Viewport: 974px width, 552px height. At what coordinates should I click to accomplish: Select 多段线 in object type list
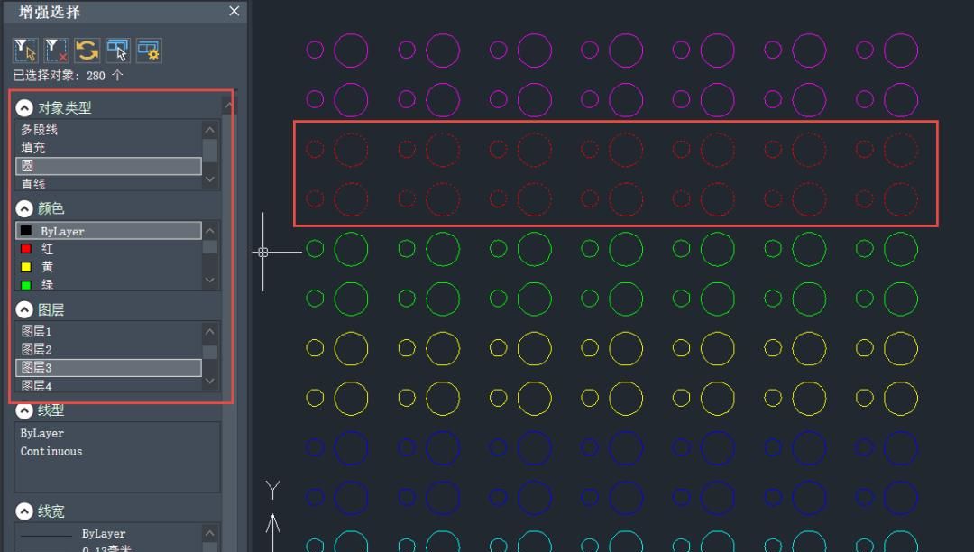click(109, 130)
